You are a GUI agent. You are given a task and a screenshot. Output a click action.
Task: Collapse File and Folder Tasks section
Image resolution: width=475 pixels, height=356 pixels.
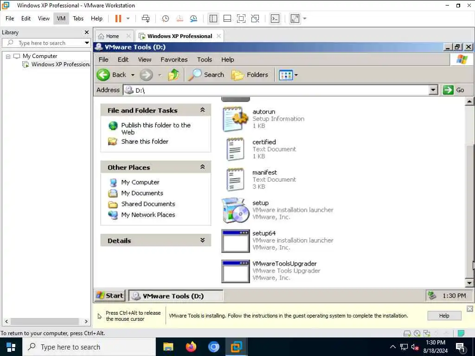point(202,110)
